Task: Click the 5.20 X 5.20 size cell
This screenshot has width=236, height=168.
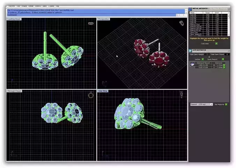Action: click(203, 67)
